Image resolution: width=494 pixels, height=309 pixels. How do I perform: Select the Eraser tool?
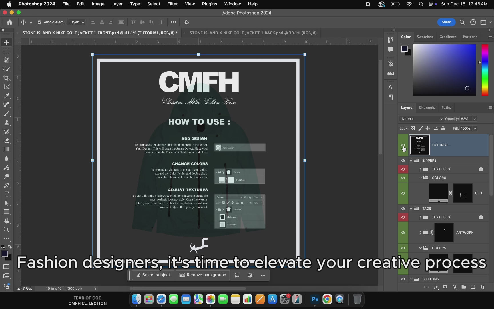pos(6,140)
